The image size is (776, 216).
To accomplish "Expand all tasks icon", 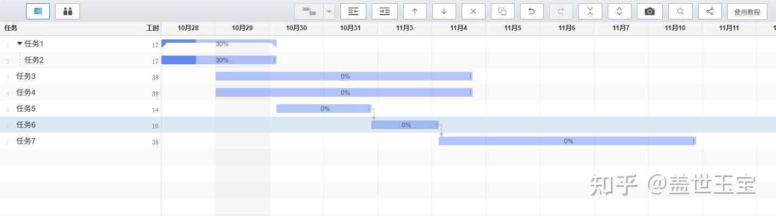I will coord(620,11).
